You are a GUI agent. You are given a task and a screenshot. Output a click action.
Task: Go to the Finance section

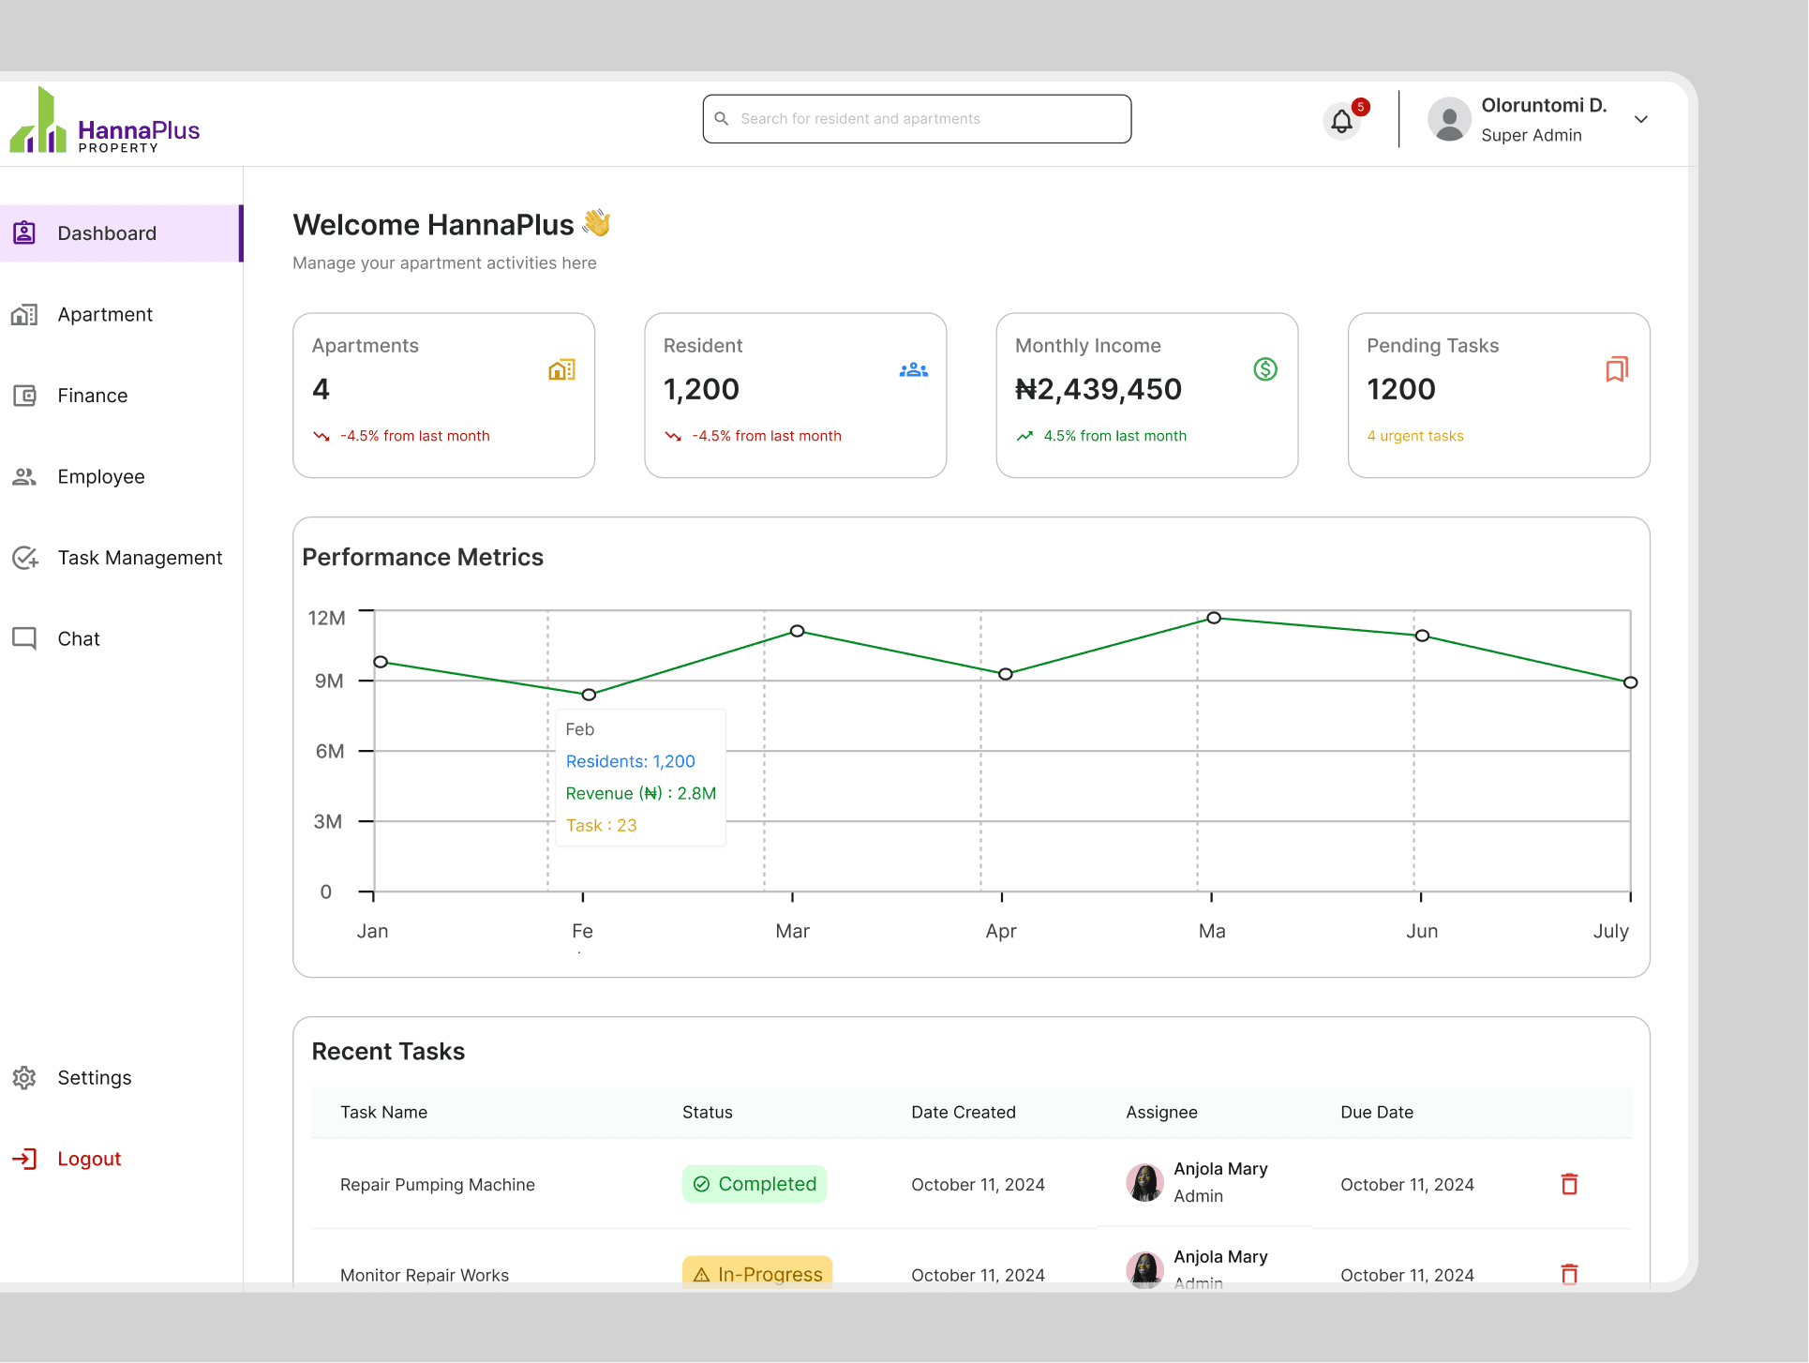(92, 396)
